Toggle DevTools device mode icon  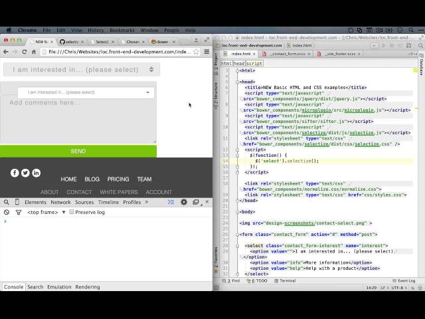(x=17, y=202)
